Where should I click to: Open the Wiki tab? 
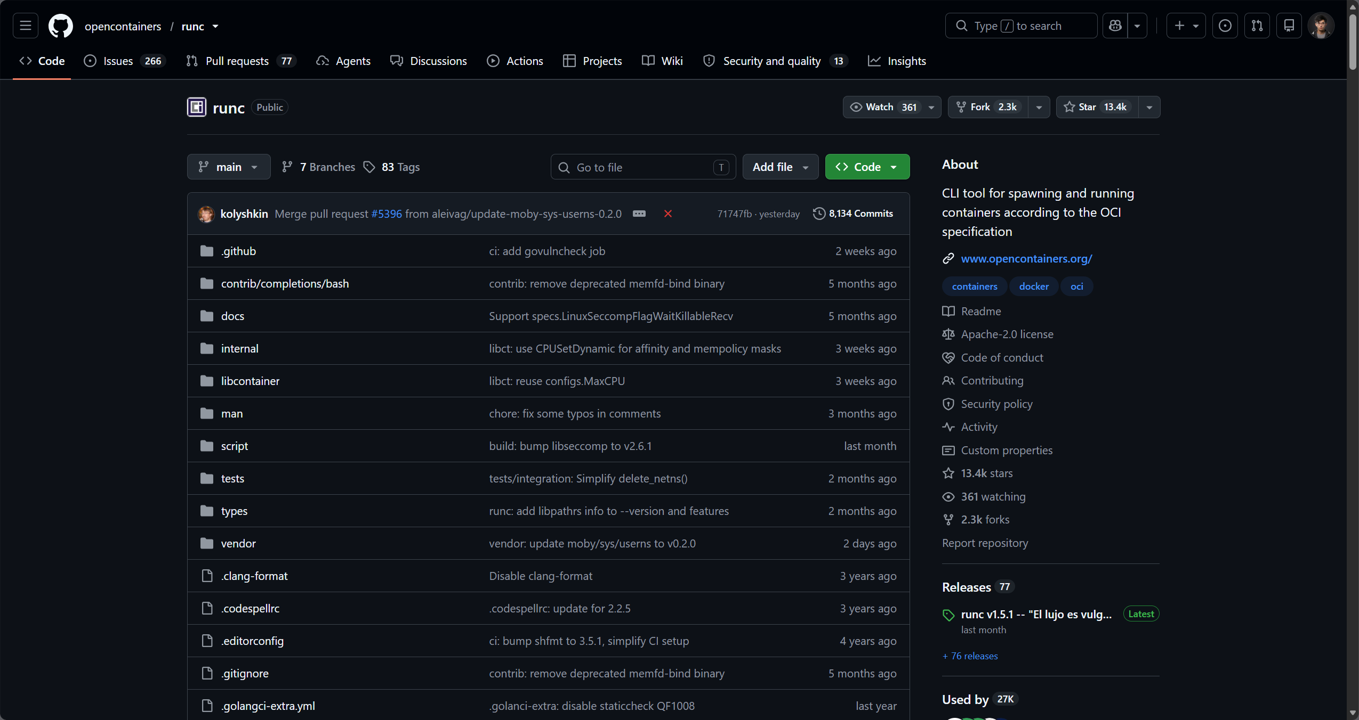click(x=662, y=61)
